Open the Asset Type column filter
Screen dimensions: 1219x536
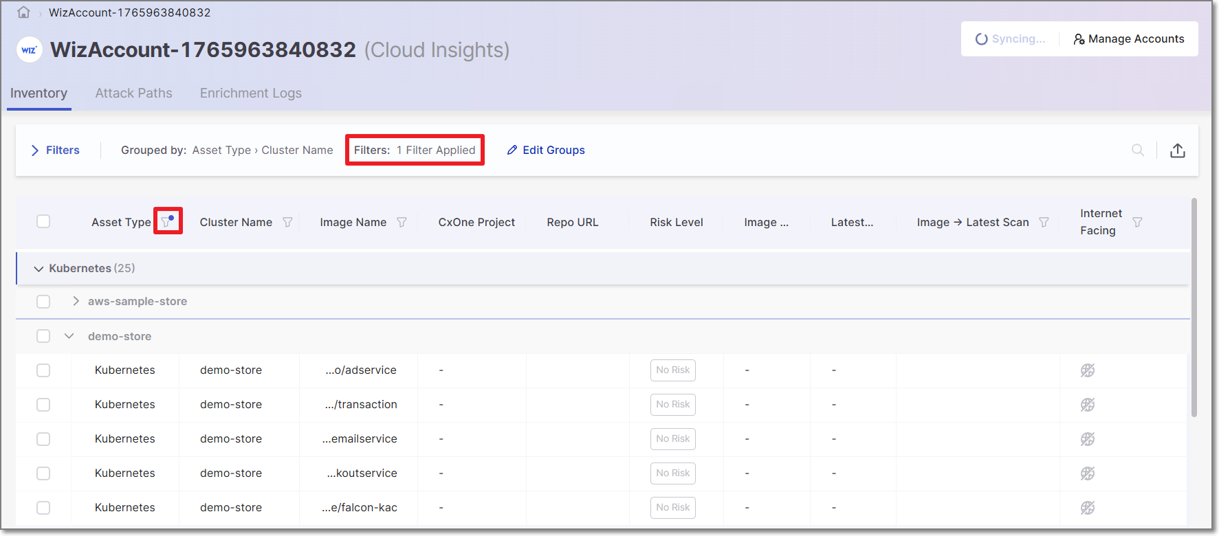click(166, 221)
